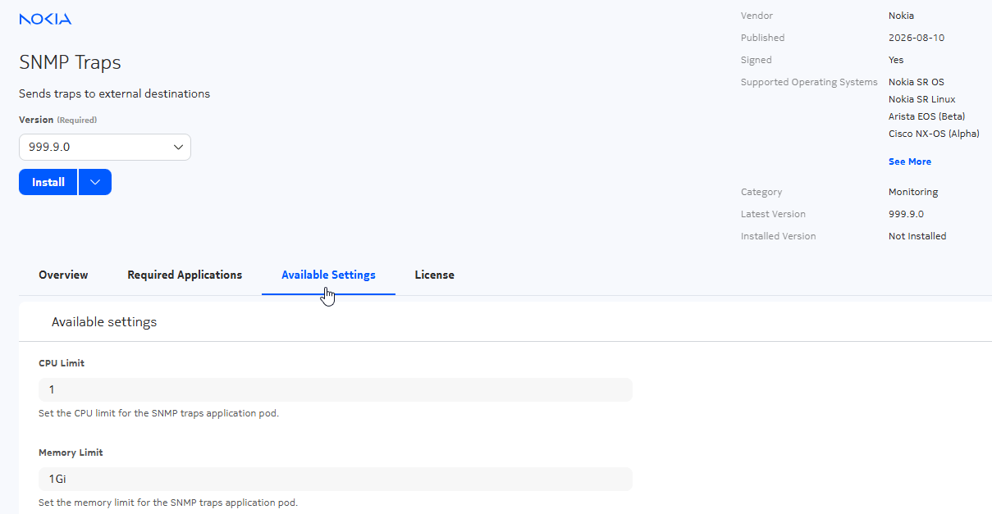
Task: Click the Arista EOS (Beta) entry
Action: [x=927, y=116]
